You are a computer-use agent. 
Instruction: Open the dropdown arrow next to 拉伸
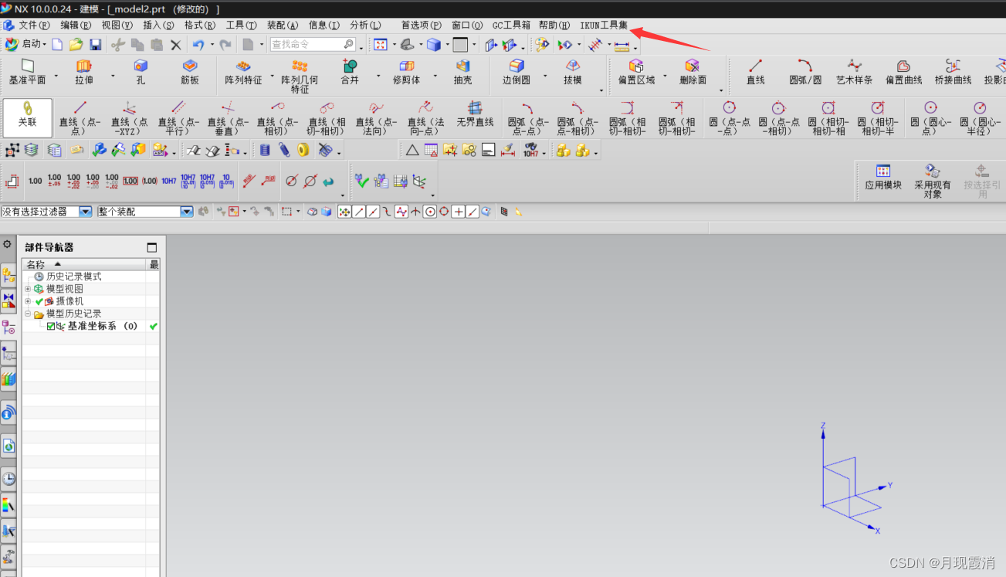click(113, 76)
